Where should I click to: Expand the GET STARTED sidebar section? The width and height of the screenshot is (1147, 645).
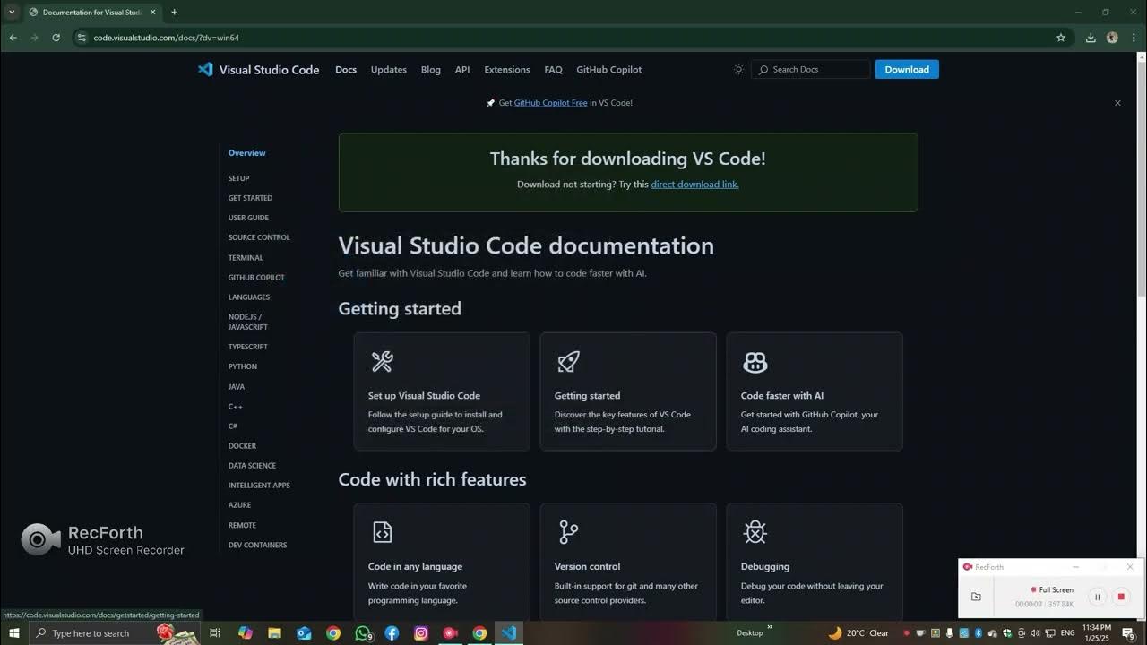[x=250, y=198]
